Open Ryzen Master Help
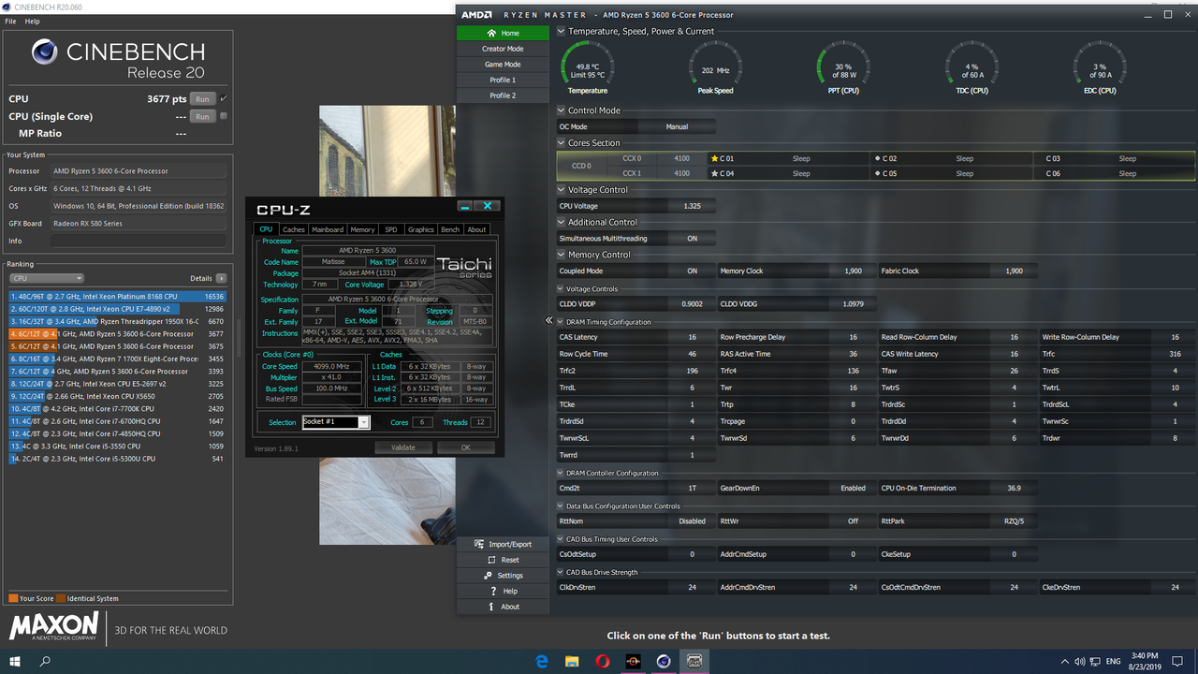 [x=503, y=591]
